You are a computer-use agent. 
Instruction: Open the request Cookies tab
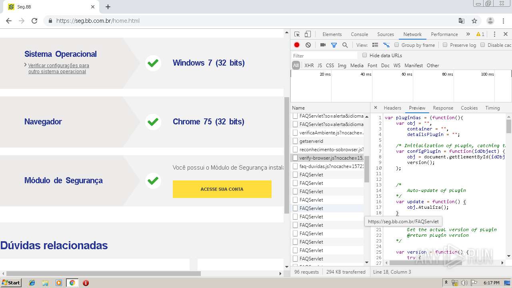click(469, 108)
